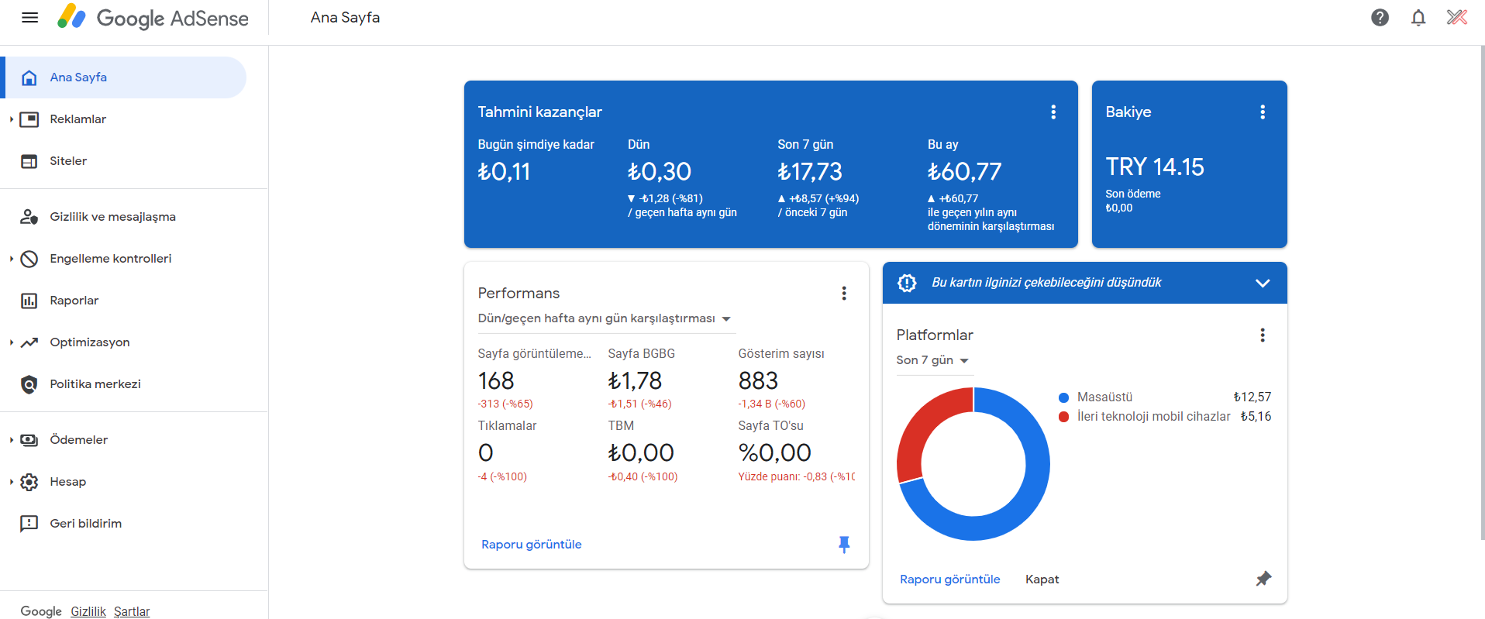The image size is (1485, 619).
Task: Open the hamburger main menu
Action: click(x=29, y=17)
